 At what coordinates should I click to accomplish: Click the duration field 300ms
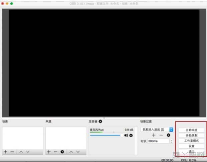[x=158, y=141]
